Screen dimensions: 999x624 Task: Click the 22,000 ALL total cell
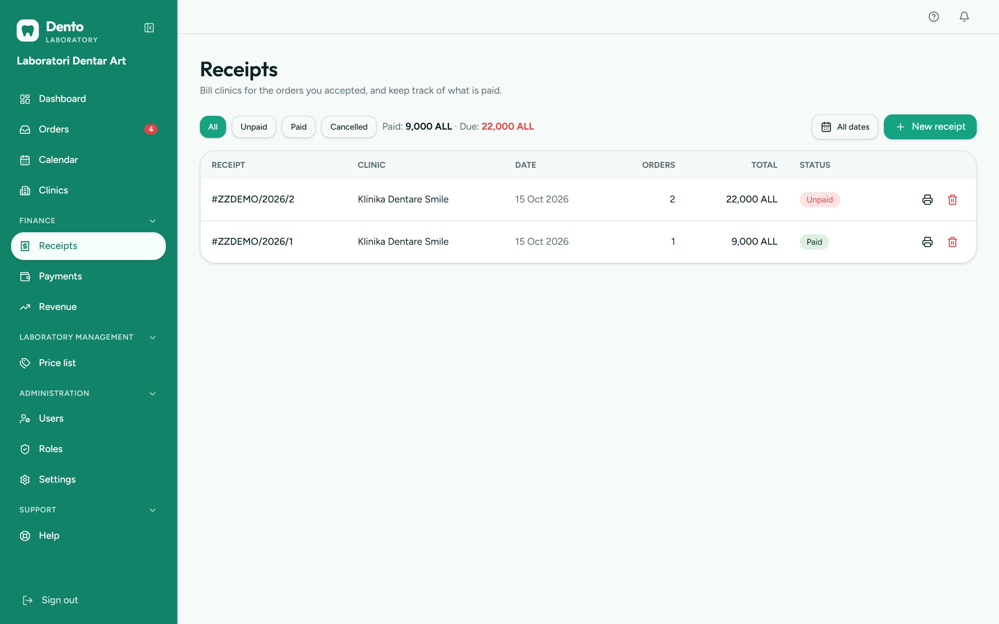[x=751, y=199]
